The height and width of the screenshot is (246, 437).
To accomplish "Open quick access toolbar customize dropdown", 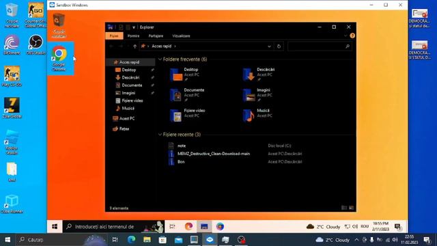I will coord(134,27).
